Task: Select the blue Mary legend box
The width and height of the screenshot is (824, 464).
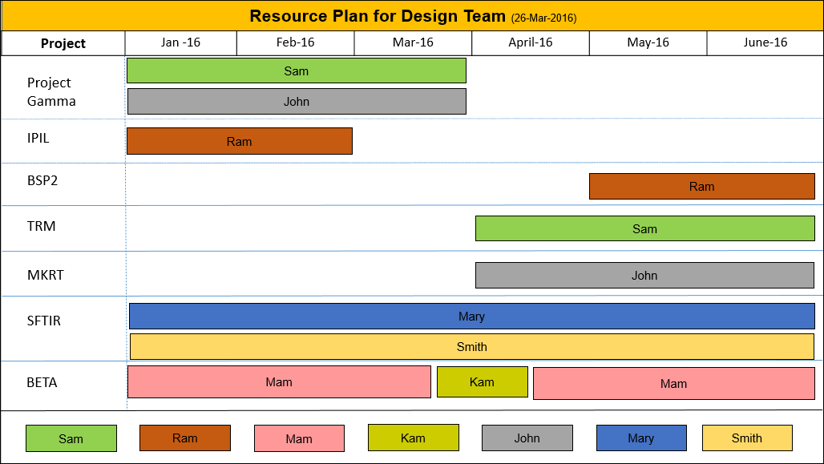Action: pyautogui.click(x=641, y=438)
